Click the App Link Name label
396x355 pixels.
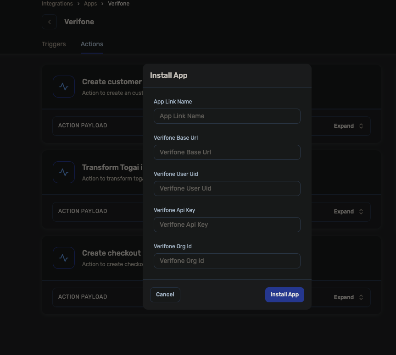[x=173, y=102]
